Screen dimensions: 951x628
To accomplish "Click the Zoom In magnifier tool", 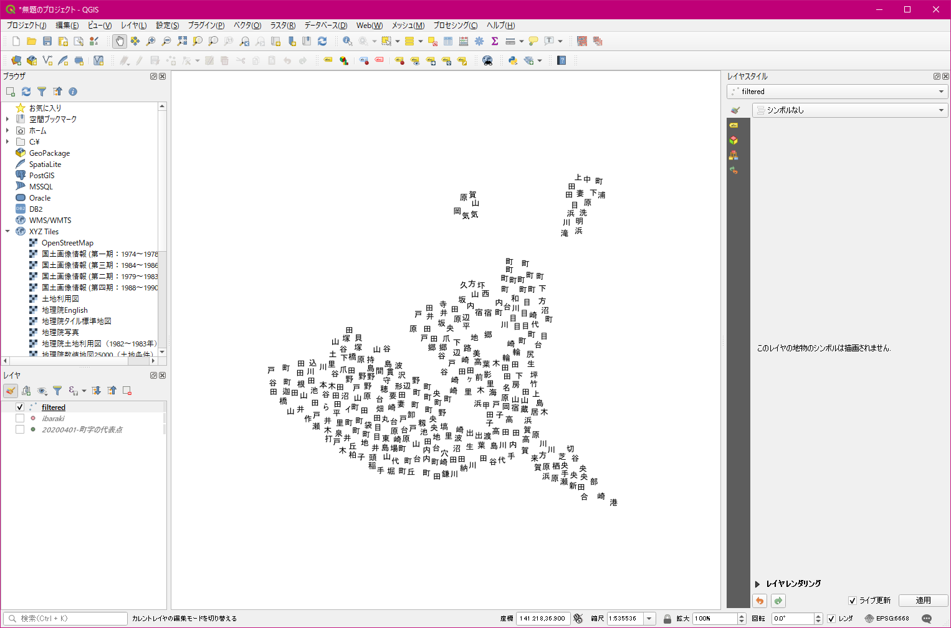I will tap(151, 41).
